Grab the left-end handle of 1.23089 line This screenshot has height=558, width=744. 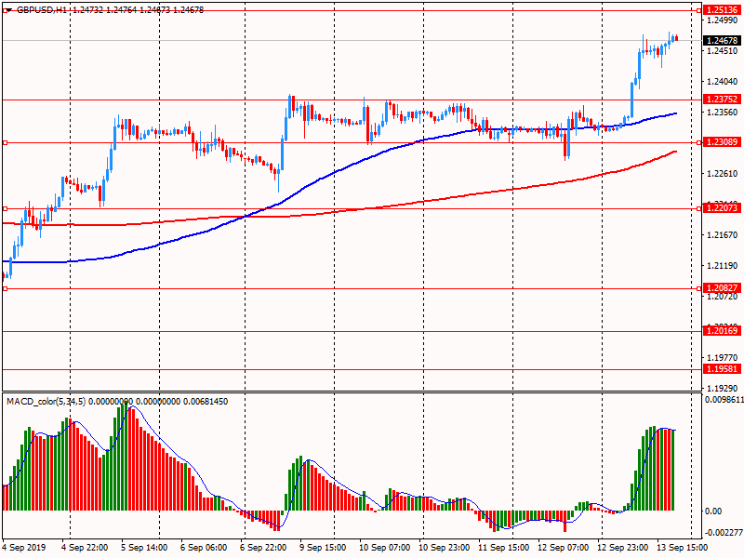6,142
